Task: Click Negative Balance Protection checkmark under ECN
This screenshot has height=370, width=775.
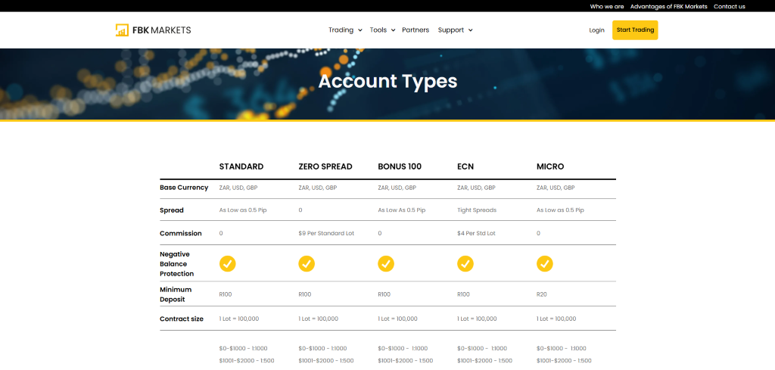Action: coord(465,264)
